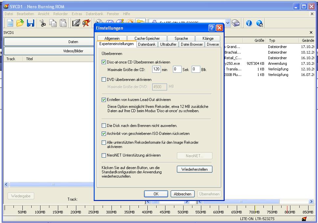Click the Paste clipboard icon
The height and width of the screenshot is (223, 318).
pyautogui.click(x=63, y=23)
